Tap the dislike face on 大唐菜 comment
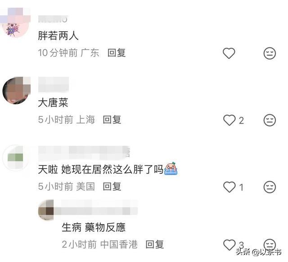The image size is (288, 262). point(270,120)
